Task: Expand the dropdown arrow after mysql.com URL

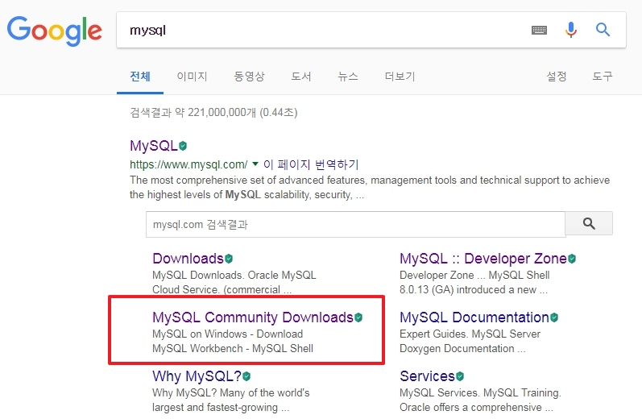Action: pyautogui.click(x=255, y=164)
